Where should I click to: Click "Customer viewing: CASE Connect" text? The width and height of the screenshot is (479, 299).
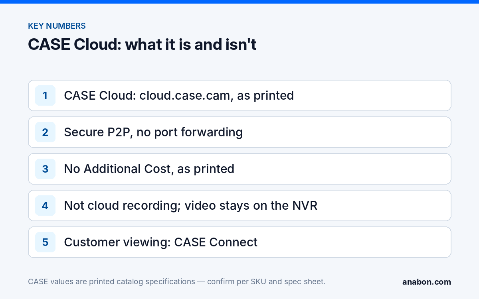(161, 242)
